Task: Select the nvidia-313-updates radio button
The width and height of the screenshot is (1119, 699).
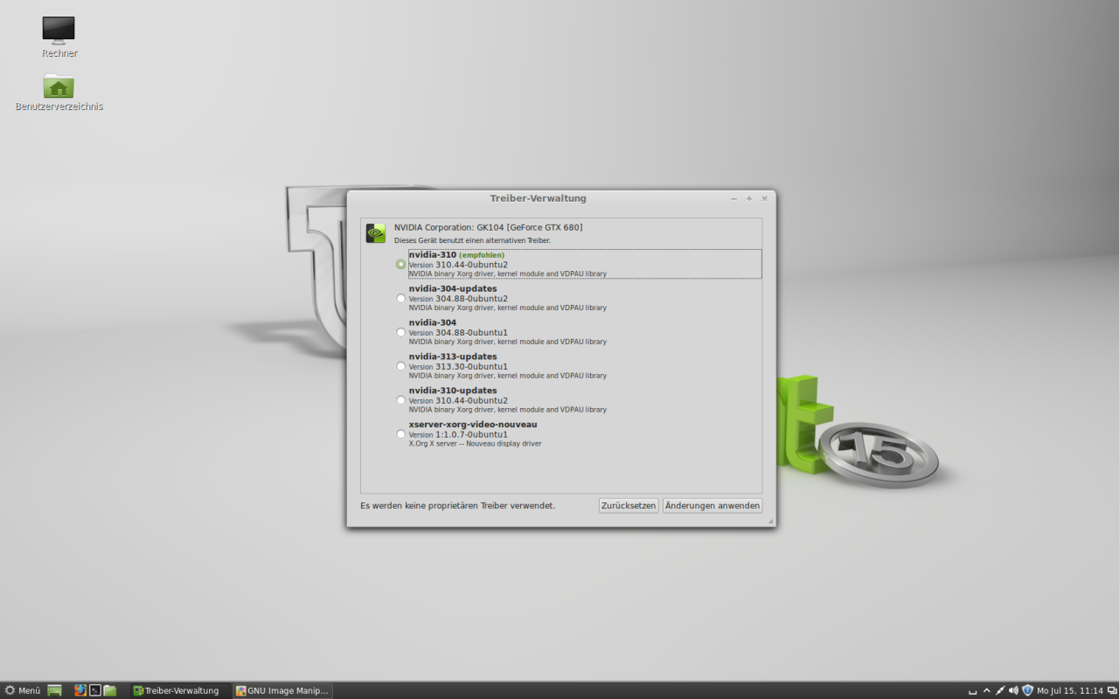Action: (400, 366)
